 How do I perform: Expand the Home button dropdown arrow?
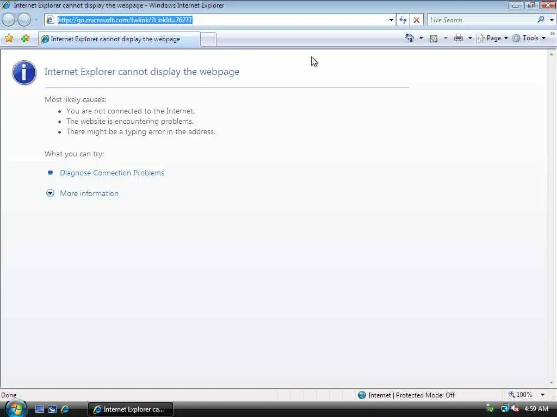(422, 38)
